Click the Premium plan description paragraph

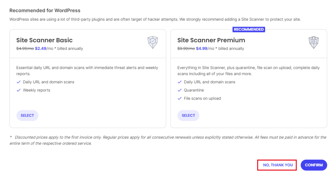248,71
